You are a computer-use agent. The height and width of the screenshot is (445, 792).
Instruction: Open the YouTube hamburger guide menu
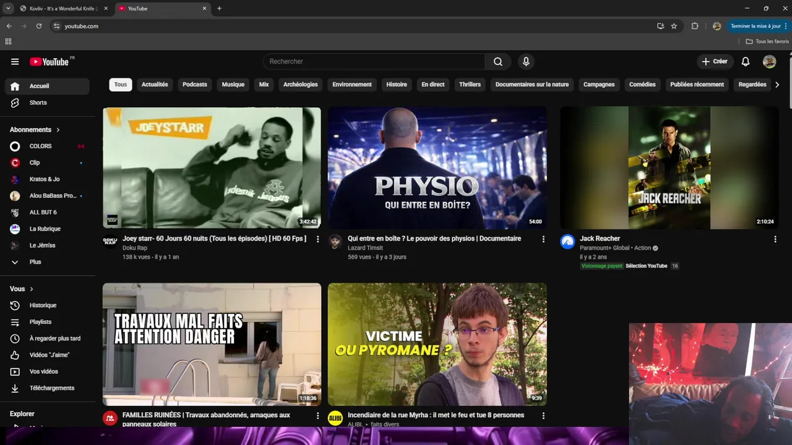[x=15, y=62]
